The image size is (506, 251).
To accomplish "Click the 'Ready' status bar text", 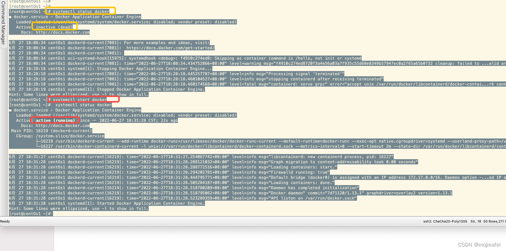I will pyautogui.click(x=5, y=221).
